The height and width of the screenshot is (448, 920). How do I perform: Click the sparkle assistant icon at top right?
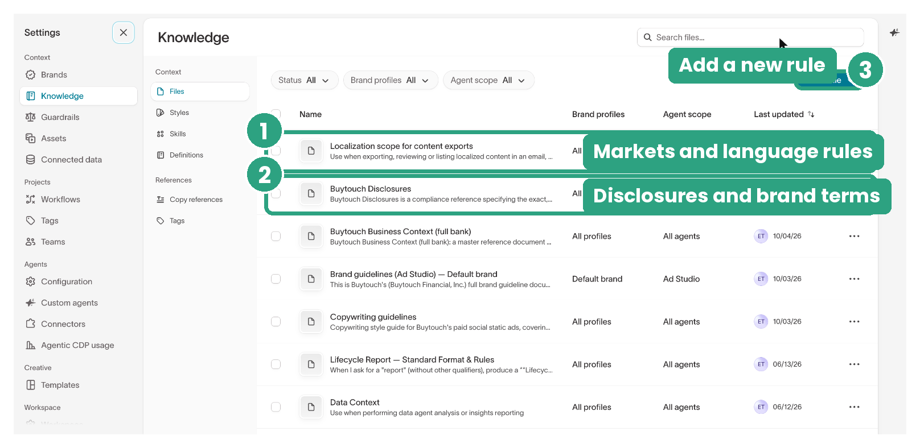894,33
